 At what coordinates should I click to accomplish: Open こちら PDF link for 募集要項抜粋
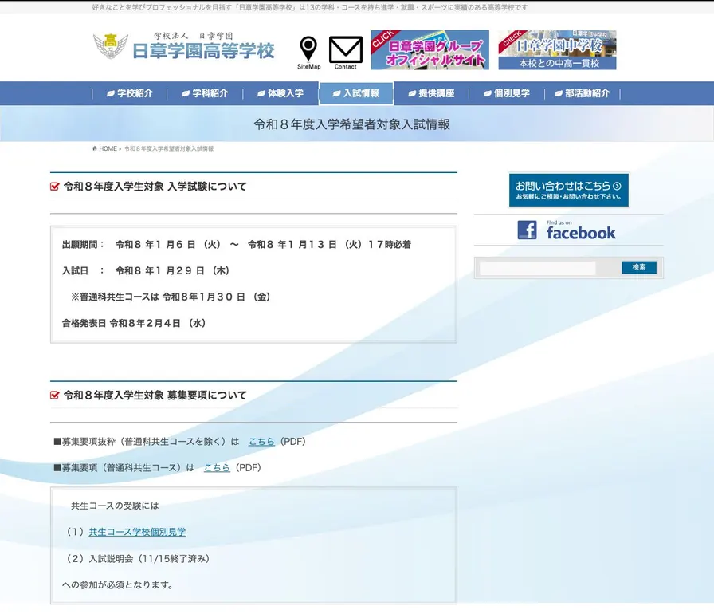[261, 442]
